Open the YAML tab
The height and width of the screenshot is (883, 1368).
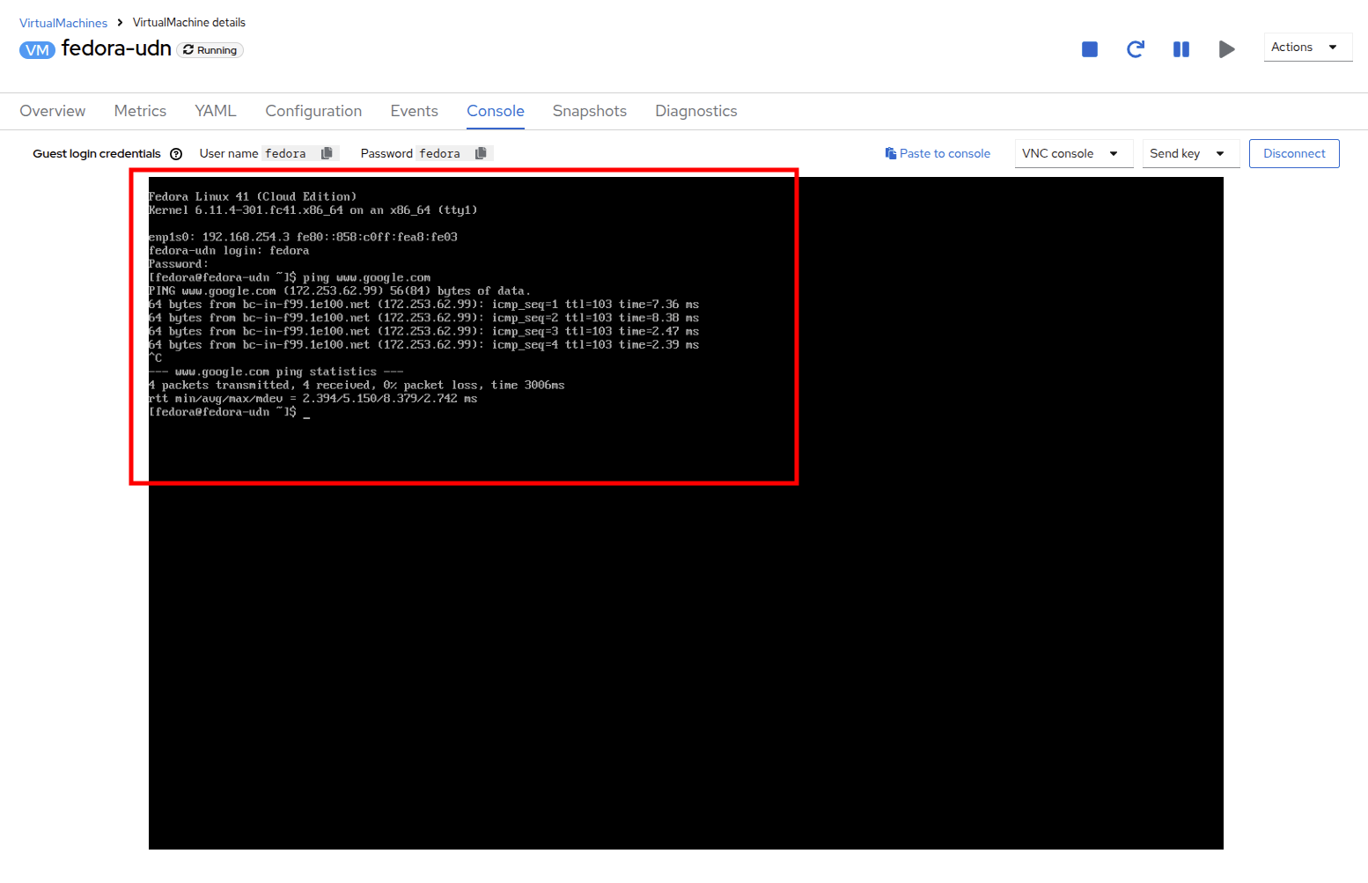(216, 111)
